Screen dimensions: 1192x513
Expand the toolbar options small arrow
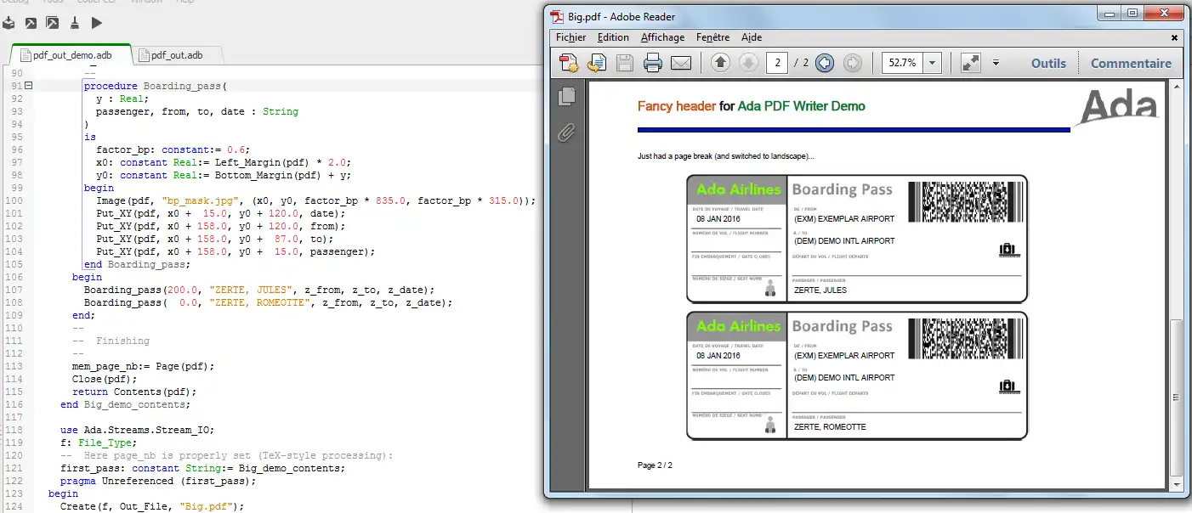click(995, 63)
